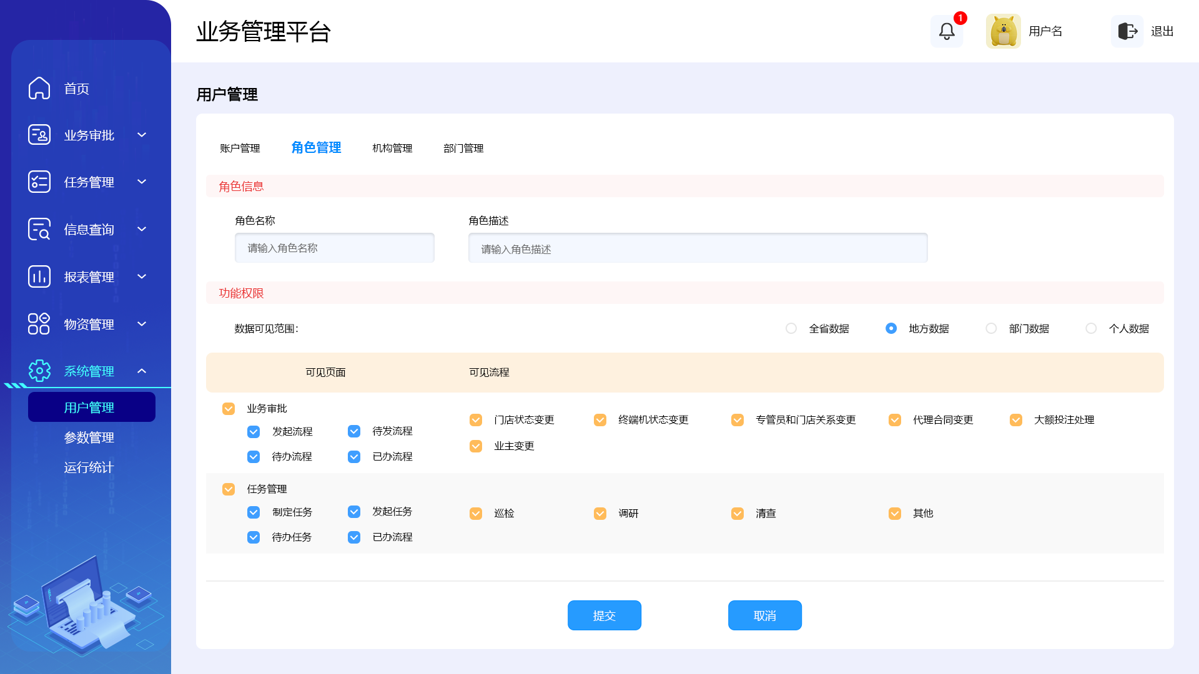
Task: Click the logout door icon
Action: [x=1128, y=31]
